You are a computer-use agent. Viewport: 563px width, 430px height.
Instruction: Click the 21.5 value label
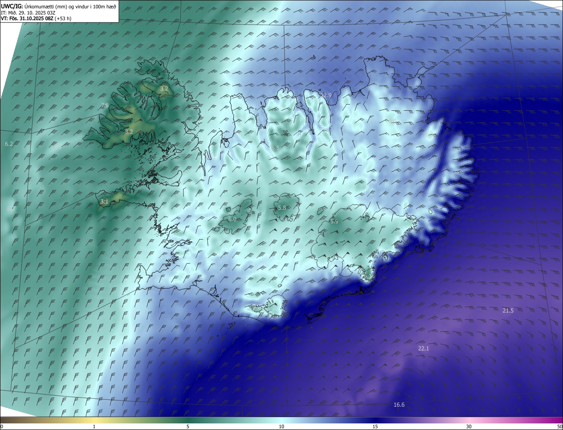(508, 310)
